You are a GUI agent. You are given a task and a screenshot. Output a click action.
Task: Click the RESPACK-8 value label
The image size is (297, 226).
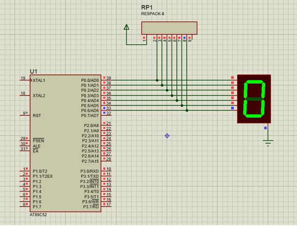click(153, 14)
